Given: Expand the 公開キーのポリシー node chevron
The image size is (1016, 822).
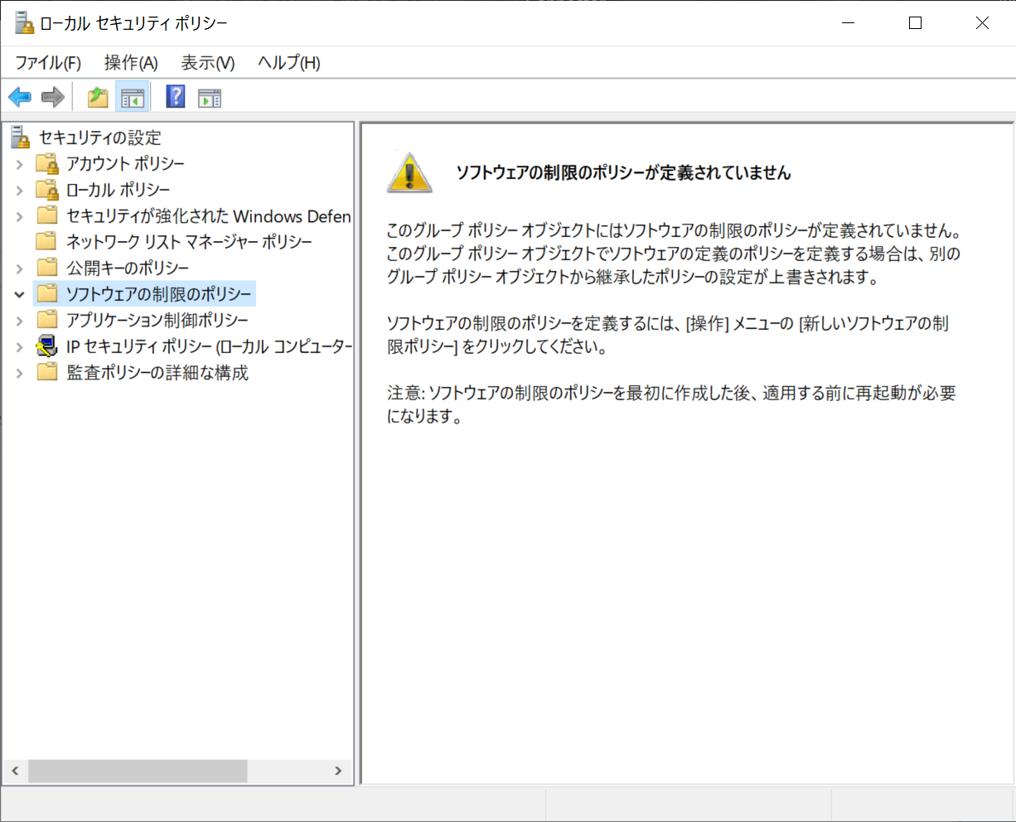Looking at the screenshot, I should [20, 268].
